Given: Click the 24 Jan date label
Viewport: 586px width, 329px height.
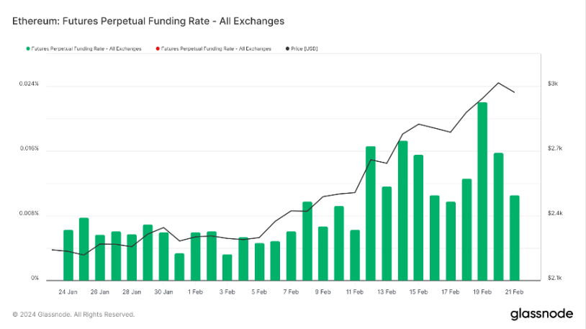Looking at the screenshot, I should (68, 292).
